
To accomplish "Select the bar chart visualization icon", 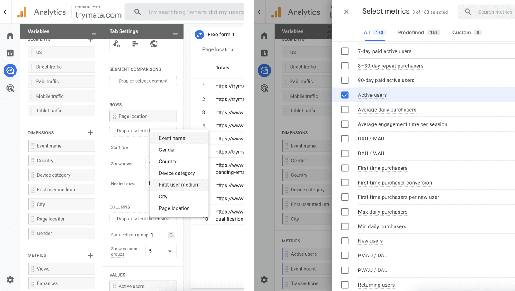I will tap(135, 44).
